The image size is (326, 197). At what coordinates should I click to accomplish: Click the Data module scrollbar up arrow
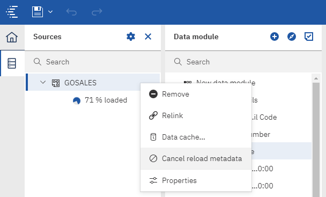coord(316,78)
